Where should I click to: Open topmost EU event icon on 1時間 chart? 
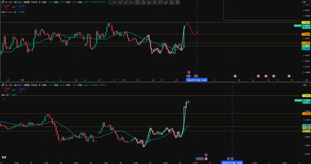[206, 155]
